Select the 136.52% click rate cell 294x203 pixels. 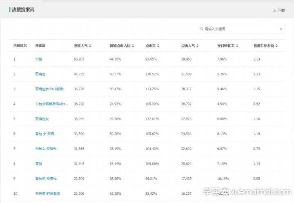[152, 74]
